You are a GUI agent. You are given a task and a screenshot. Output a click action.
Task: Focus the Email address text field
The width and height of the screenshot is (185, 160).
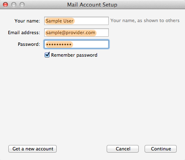tap(76, 32)
